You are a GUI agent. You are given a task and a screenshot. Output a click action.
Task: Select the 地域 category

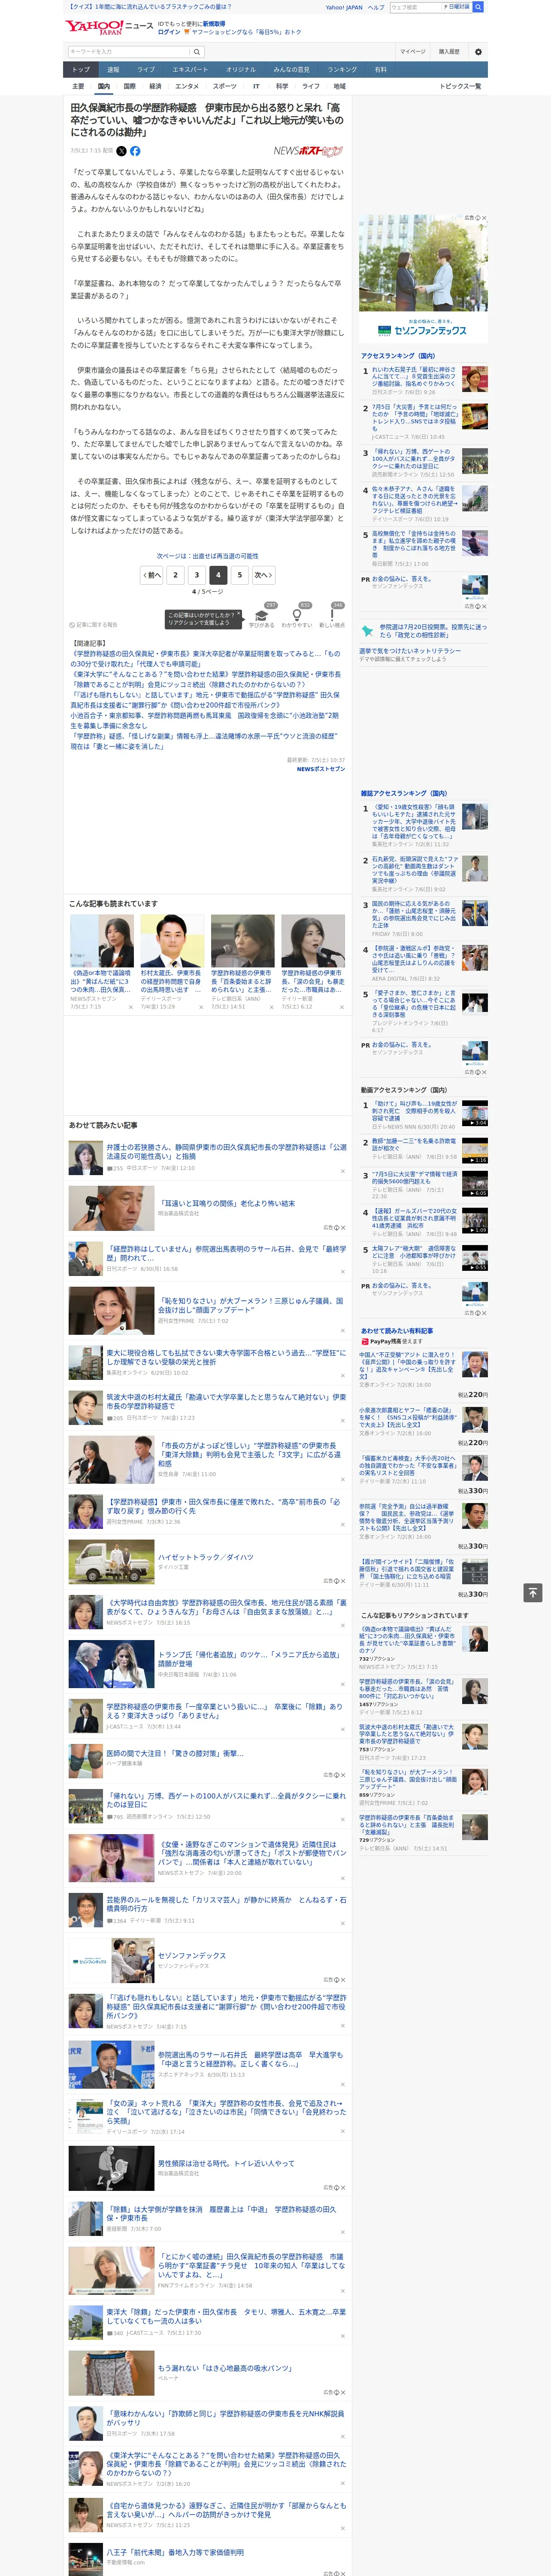(340, 87)
